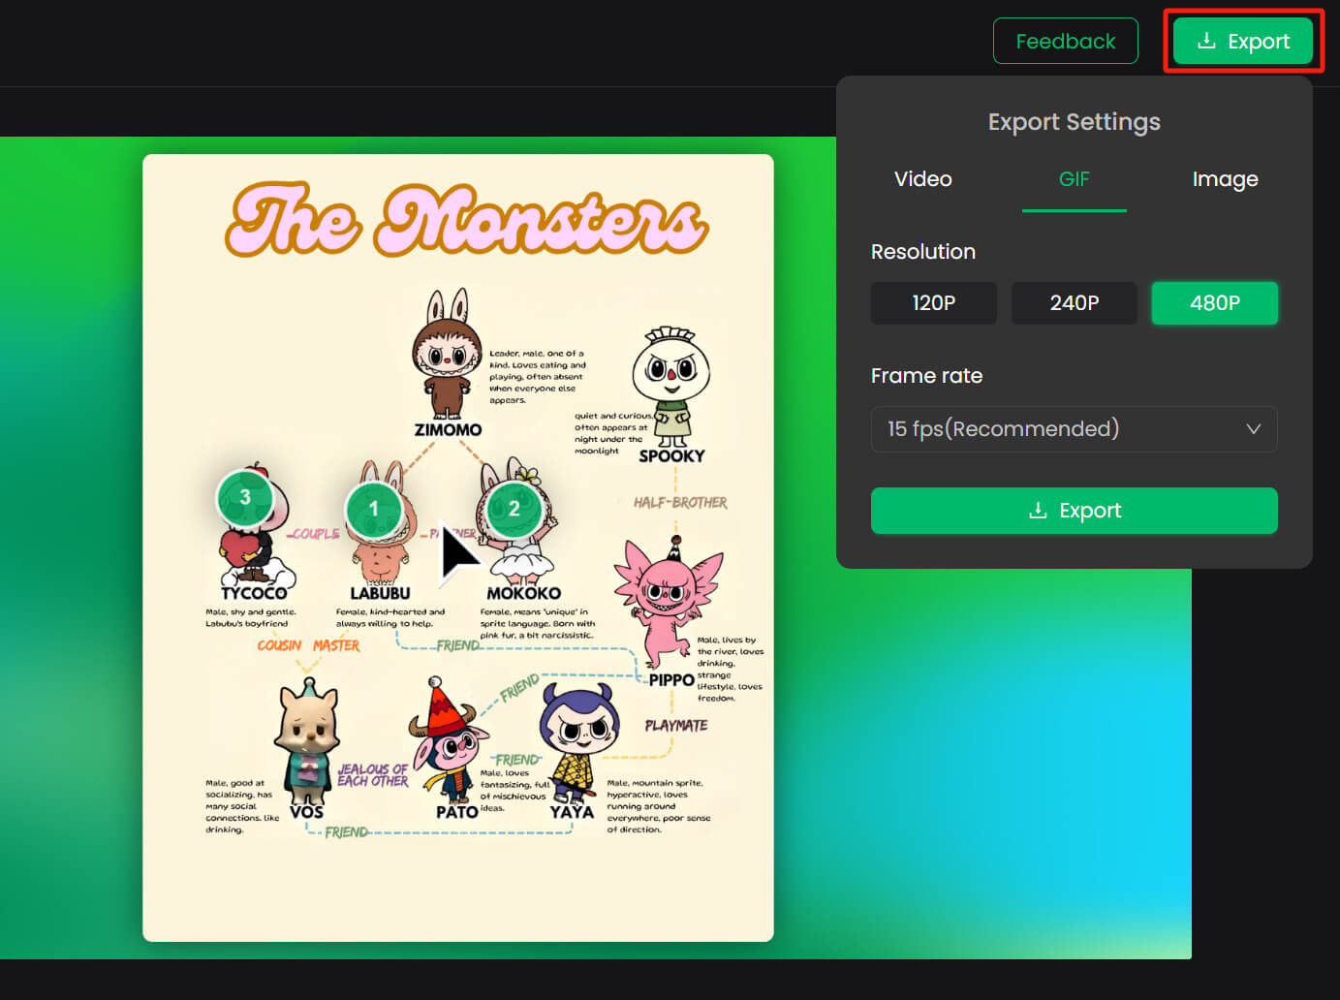
Task: Select 240P resolution
Action: (1075, 303)
